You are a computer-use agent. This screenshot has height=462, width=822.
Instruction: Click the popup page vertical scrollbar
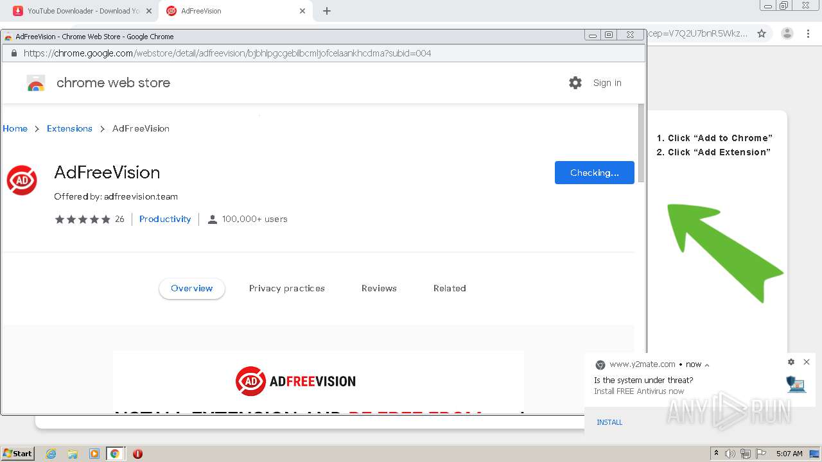pyautogui.click(x=640, y=144)
